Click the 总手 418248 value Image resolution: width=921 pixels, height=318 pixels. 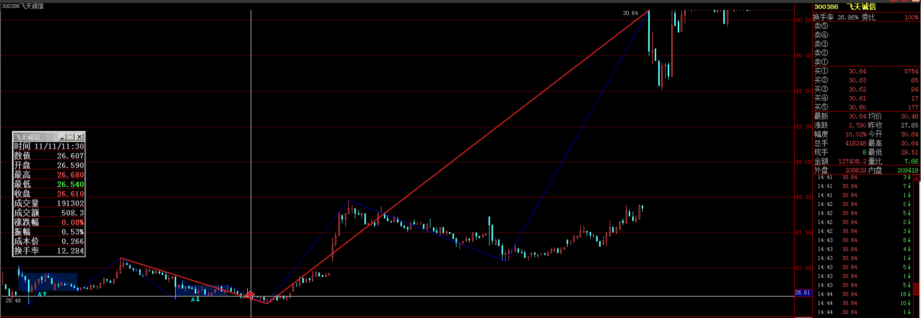click(856, 143)
